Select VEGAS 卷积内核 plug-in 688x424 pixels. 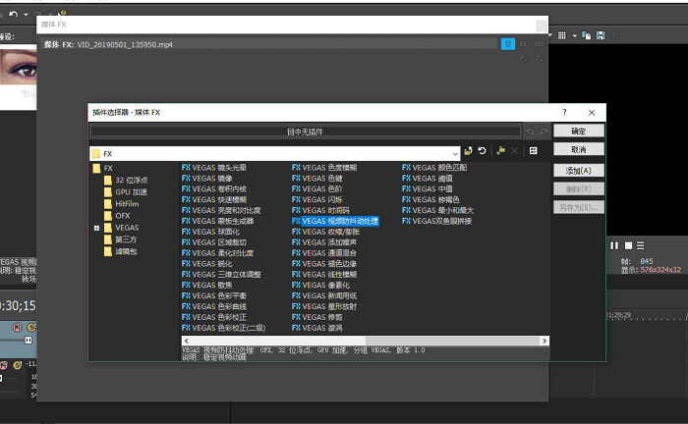214,188
